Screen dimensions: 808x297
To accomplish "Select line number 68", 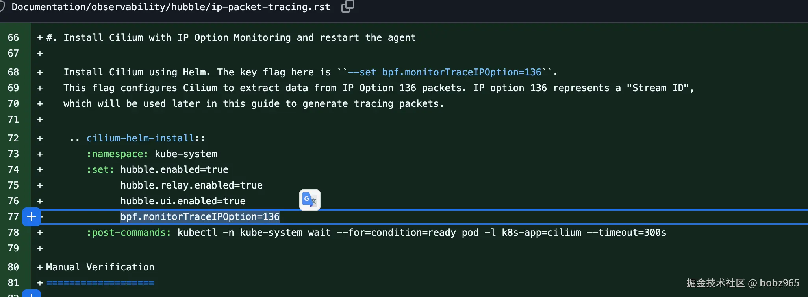I will 13,72.
